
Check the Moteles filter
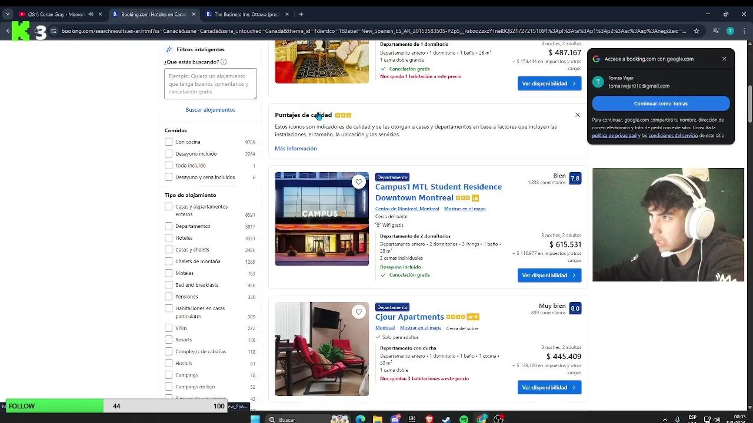coord(169,273)
